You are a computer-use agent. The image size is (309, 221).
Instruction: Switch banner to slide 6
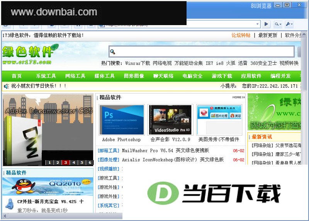(x=90, y=162)
